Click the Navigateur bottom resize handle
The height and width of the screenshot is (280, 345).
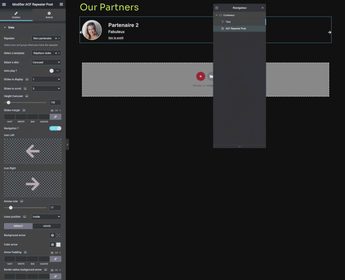click(239, 147)
